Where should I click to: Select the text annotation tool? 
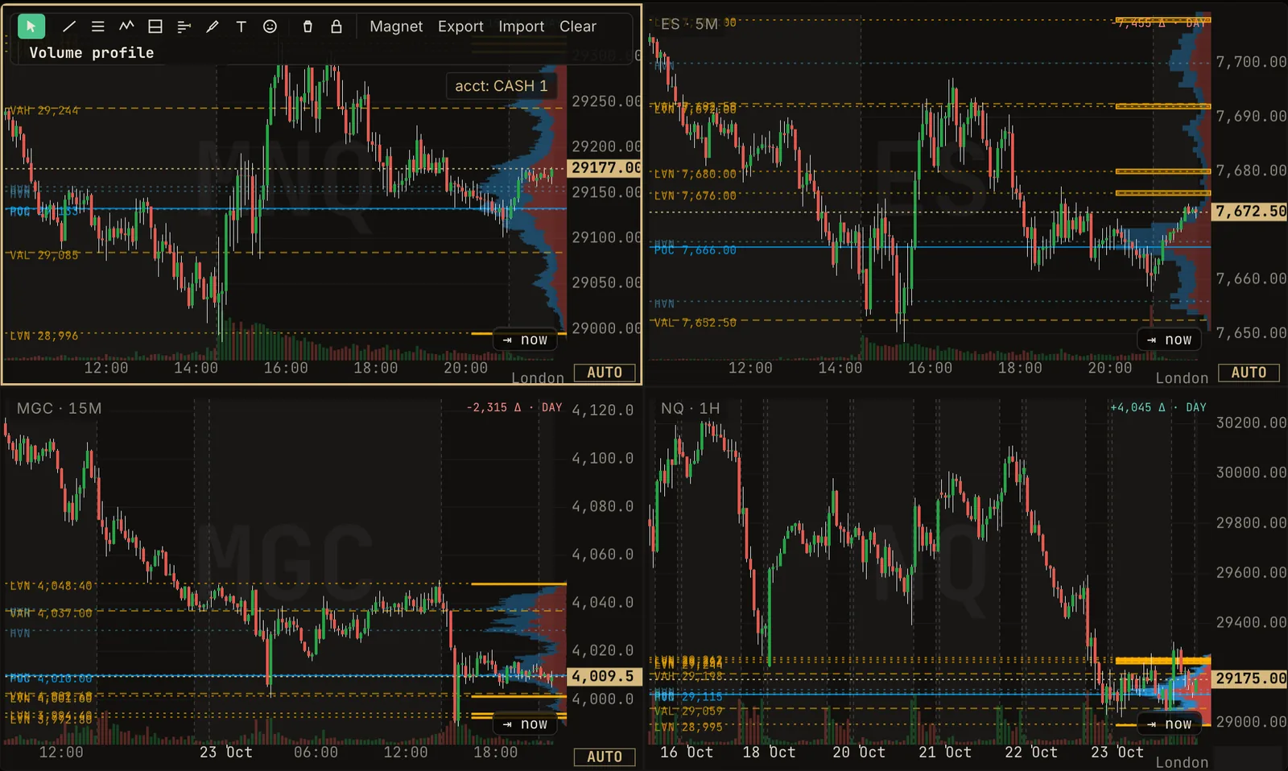[242, 27]
